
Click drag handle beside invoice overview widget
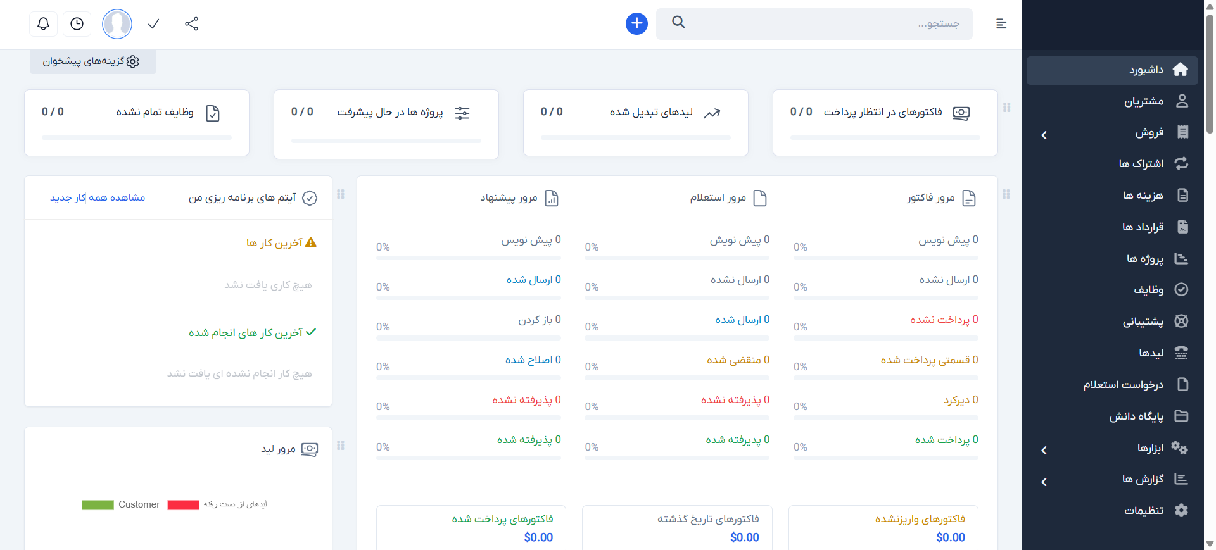coord(1006,194)
